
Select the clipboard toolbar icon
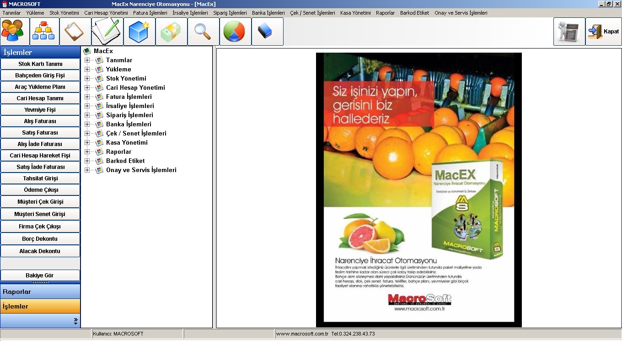pyautogui.click(x=75, y=32)
